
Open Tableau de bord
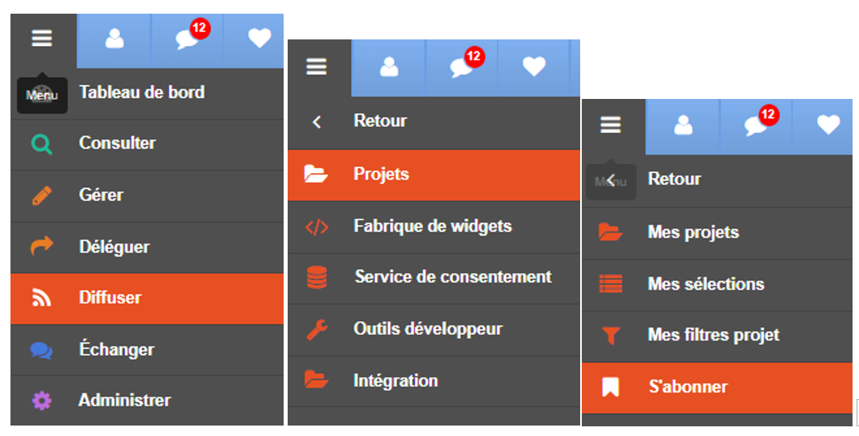[x=147, y=93]
